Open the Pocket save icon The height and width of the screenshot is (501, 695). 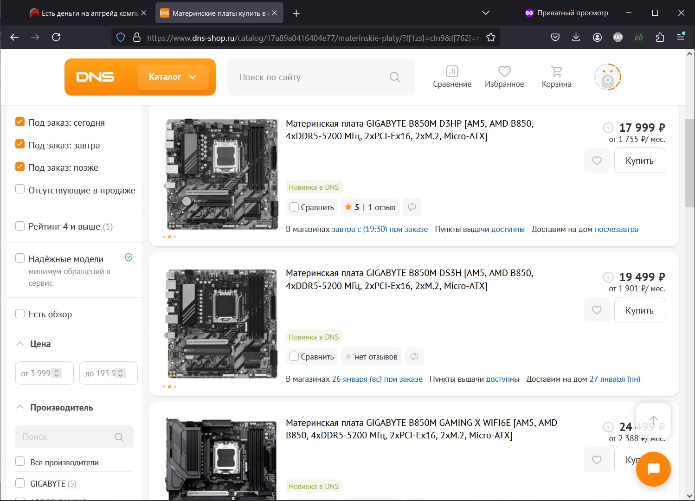[555, 38]
